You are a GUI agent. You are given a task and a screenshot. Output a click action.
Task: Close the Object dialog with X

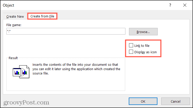tap(185, 5)
